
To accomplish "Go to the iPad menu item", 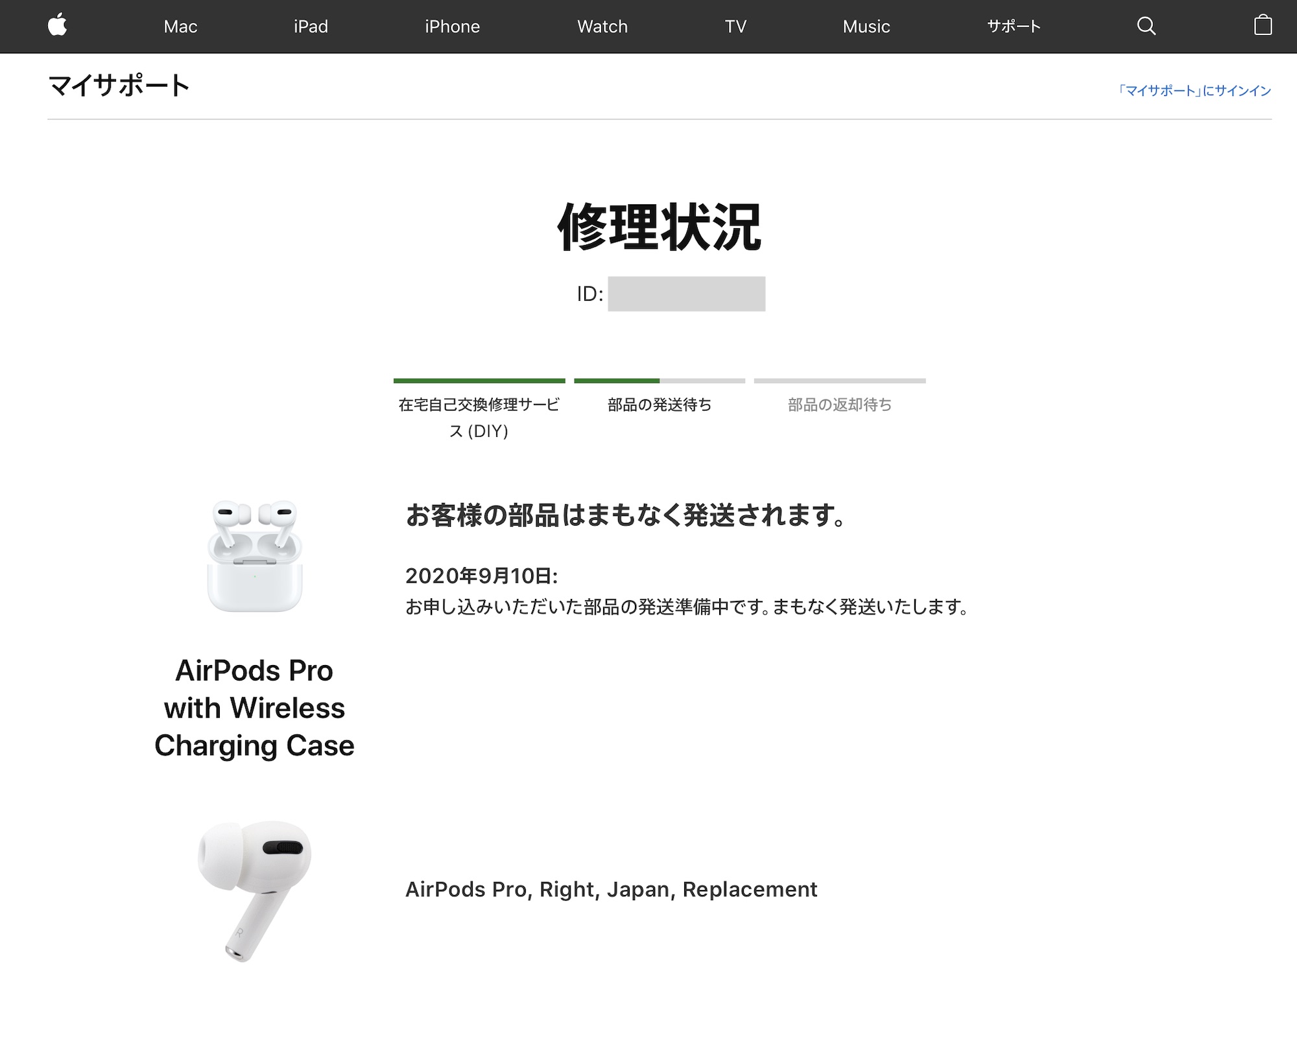I will click(311, 27).
